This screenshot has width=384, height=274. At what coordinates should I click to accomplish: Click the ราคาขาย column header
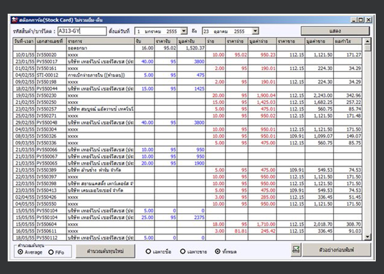[291, 41]
